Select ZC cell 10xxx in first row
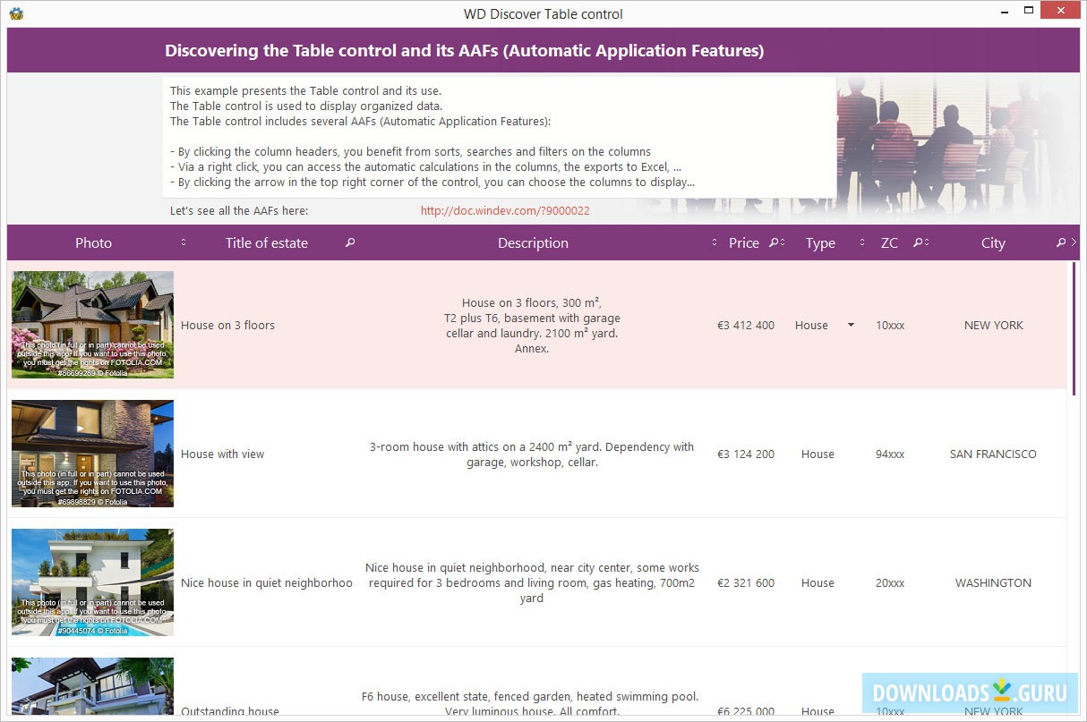Screen dimensions: 1087x722 pos(890,325)
